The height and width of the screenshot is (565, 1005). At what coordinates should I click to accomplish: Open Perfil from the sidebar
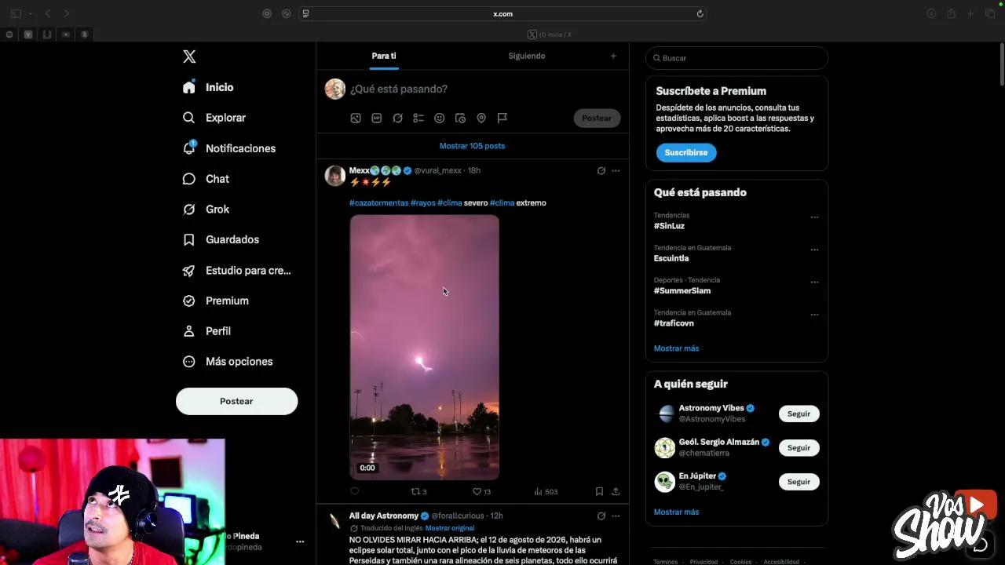206,331
